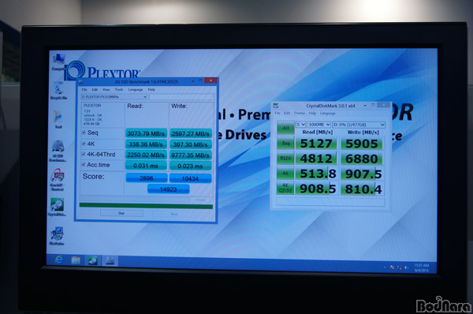Toggle the Acc.time test checkbox
This screenshot has width=473, height=314.
click(84, 165)
